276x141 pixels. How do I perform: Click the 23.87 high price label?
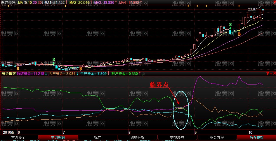(252, 10)
